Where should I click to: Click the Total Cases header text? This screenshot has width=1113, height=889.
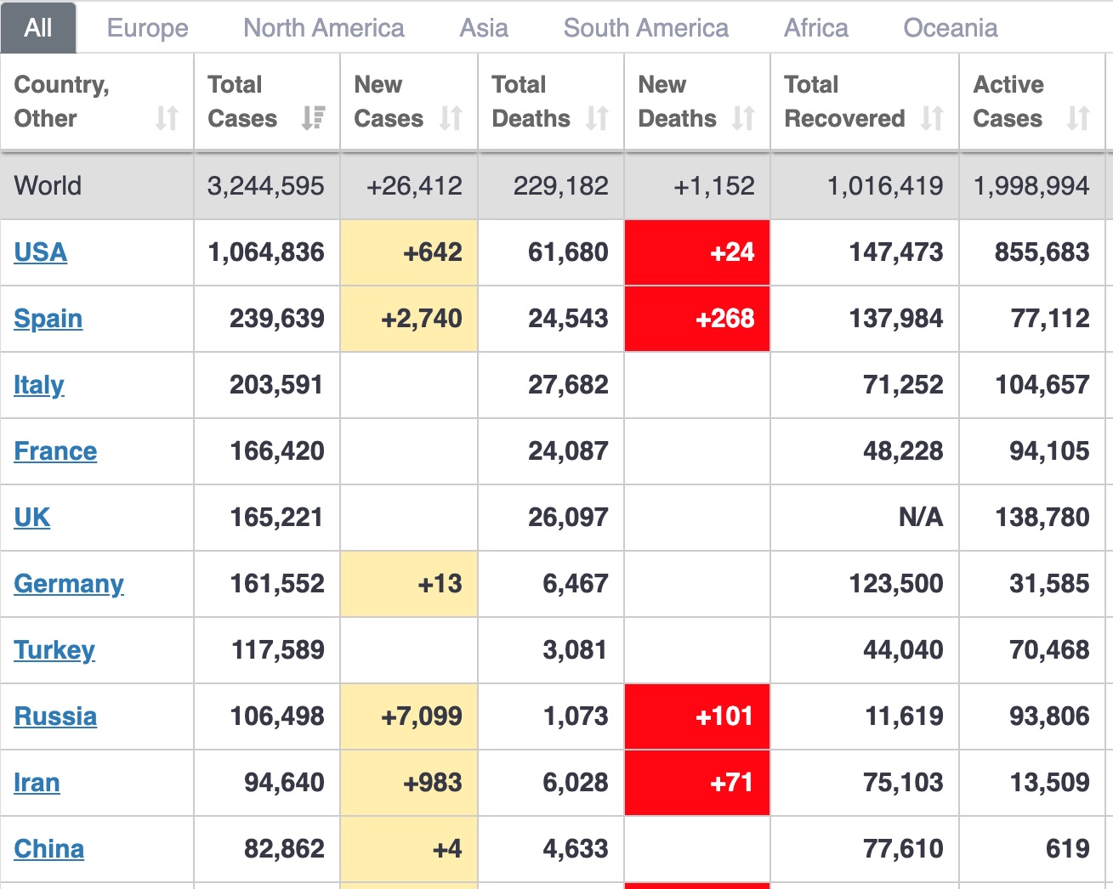tap(242, 102)
